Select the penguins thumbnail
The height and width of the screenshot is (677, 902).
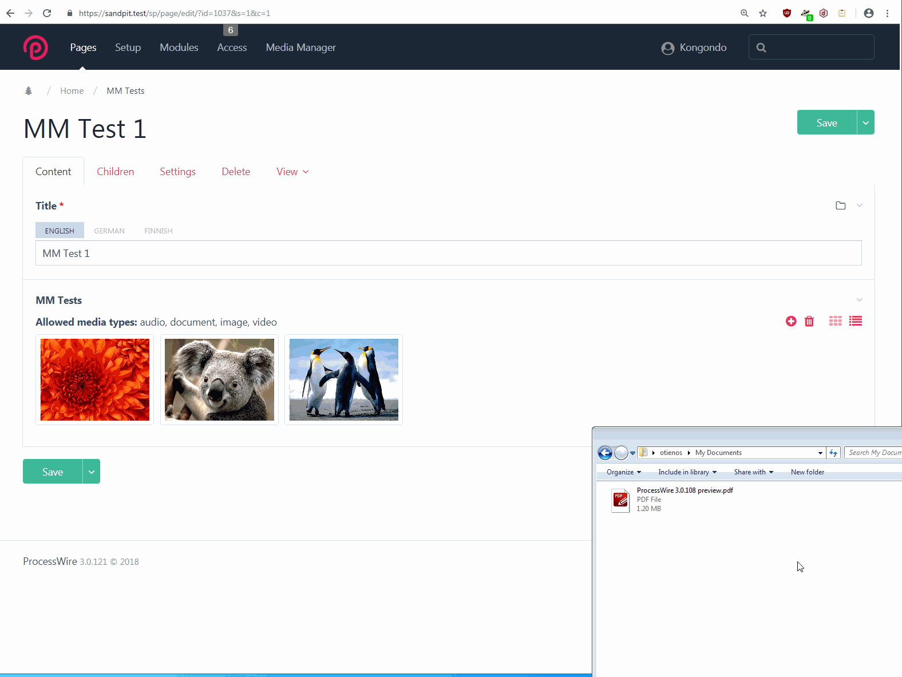[344, 379]
